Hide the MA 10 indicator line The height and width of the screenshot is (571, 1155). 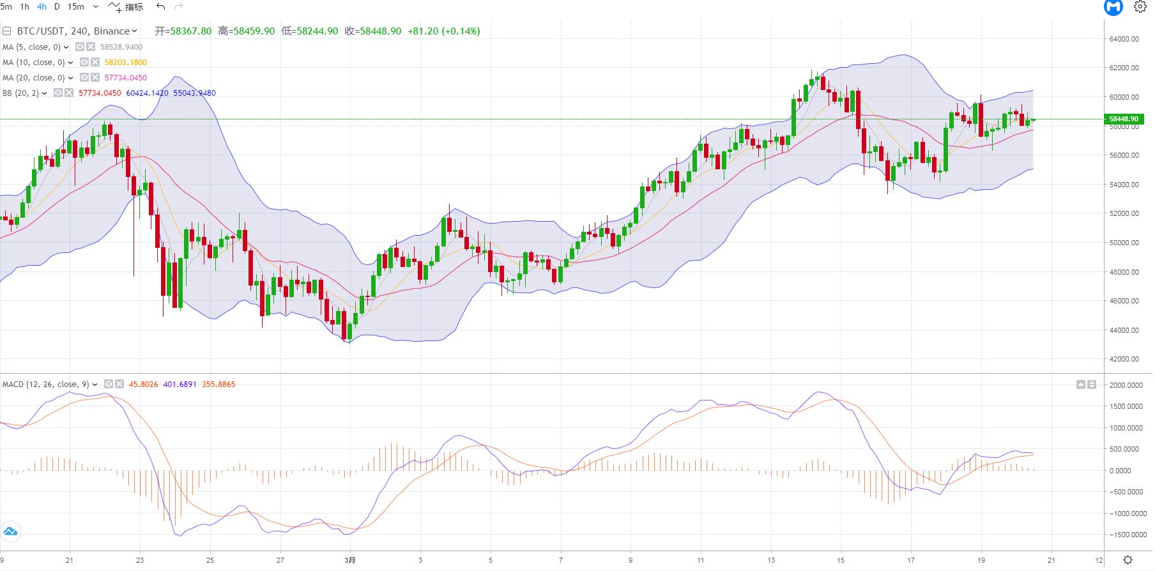84,62
